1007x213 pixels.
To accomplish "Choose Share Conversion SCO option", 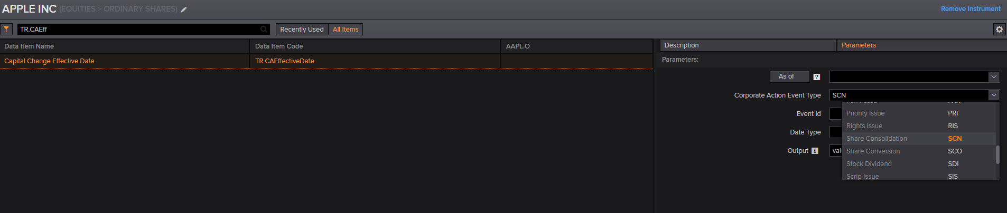I will (x=918, y=151).
